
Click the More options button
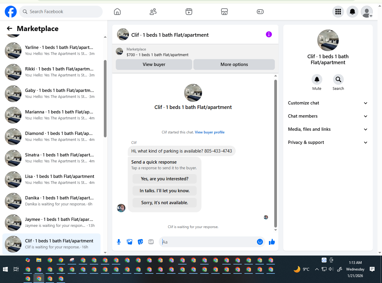[x=234, y=64]
